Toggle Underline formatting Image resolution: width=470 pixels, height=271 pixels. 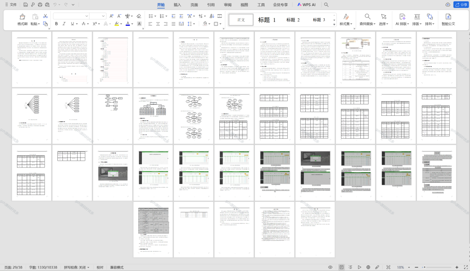coord(72,24)
